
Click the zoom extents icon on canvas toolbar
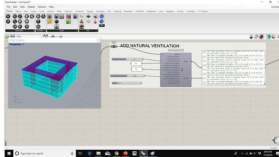coord(46,36)
